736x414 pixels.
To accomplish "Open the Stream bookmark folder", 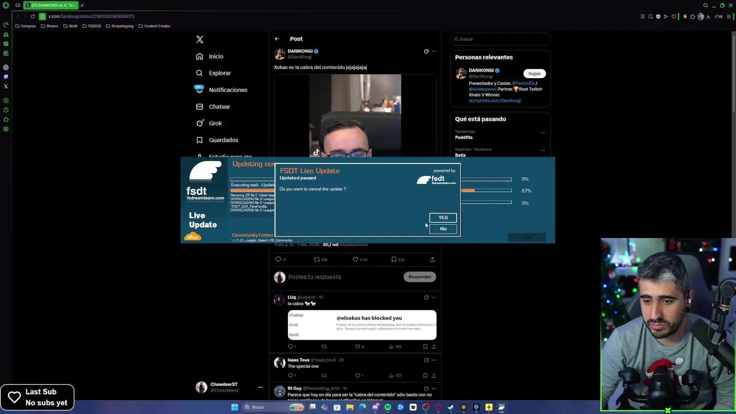I will 49,26.
